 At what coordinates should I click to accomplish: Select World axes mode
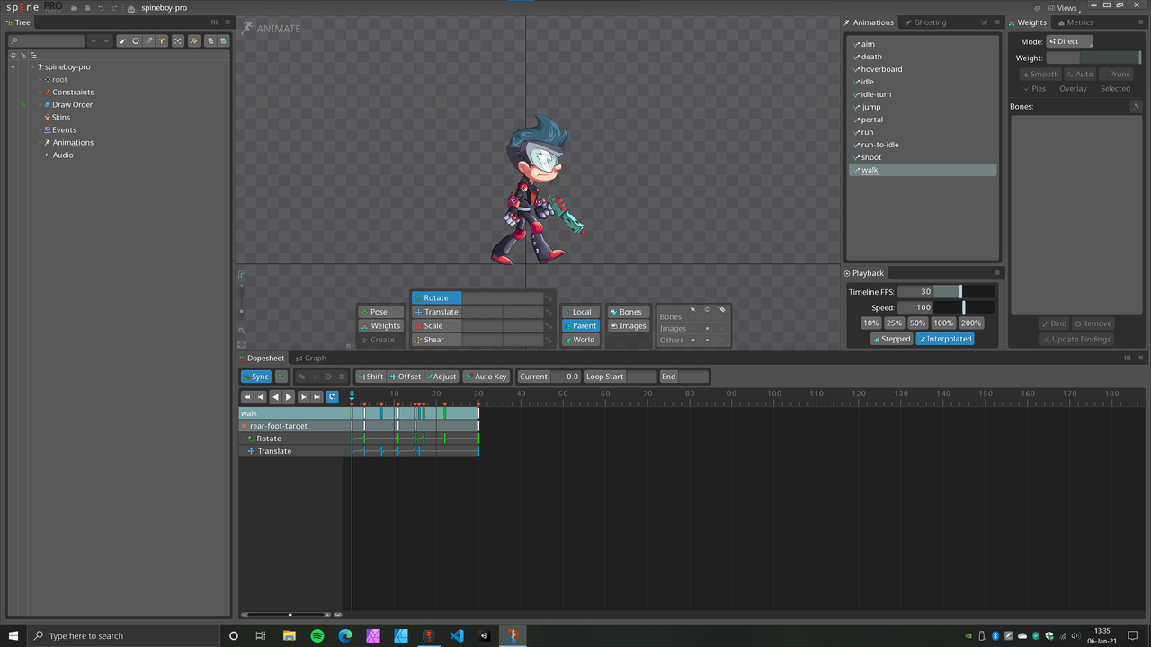(580, 340)
